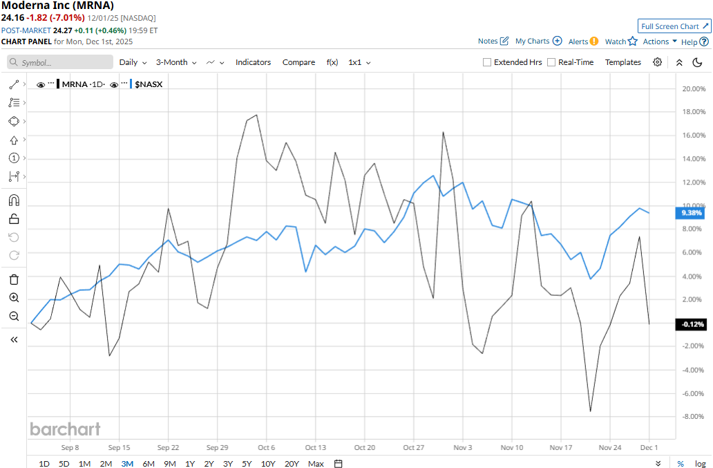Open the Fibonacci retracement tools
The height and width of the screenshot is (468, 713).
click(x=14, y=103)
